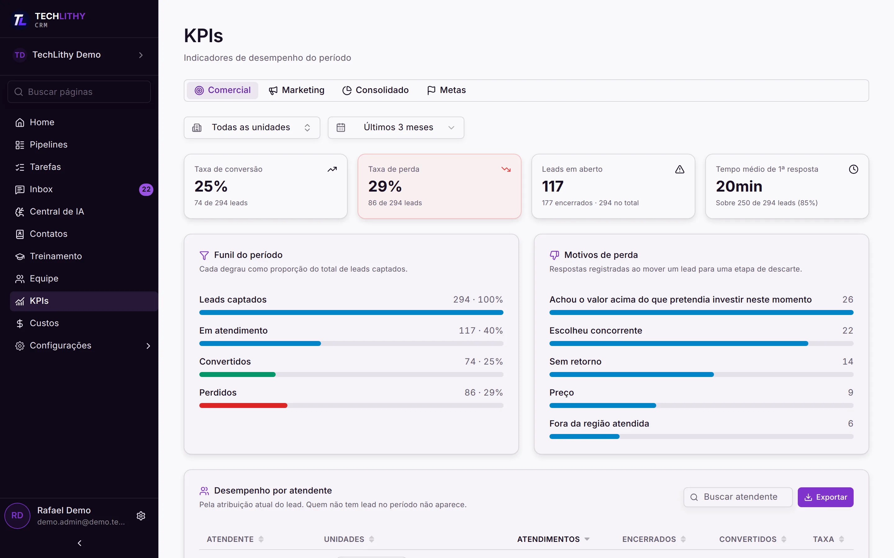
Task: Click the Convertidos 74 · 25% value
Action: 484,362
